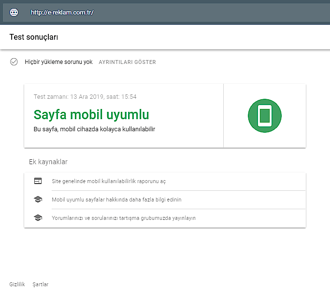This screenshot has height=293, width=330.
Task: Click the e-reklam.com.tr URL text
Action: click(x=62, y=13)
